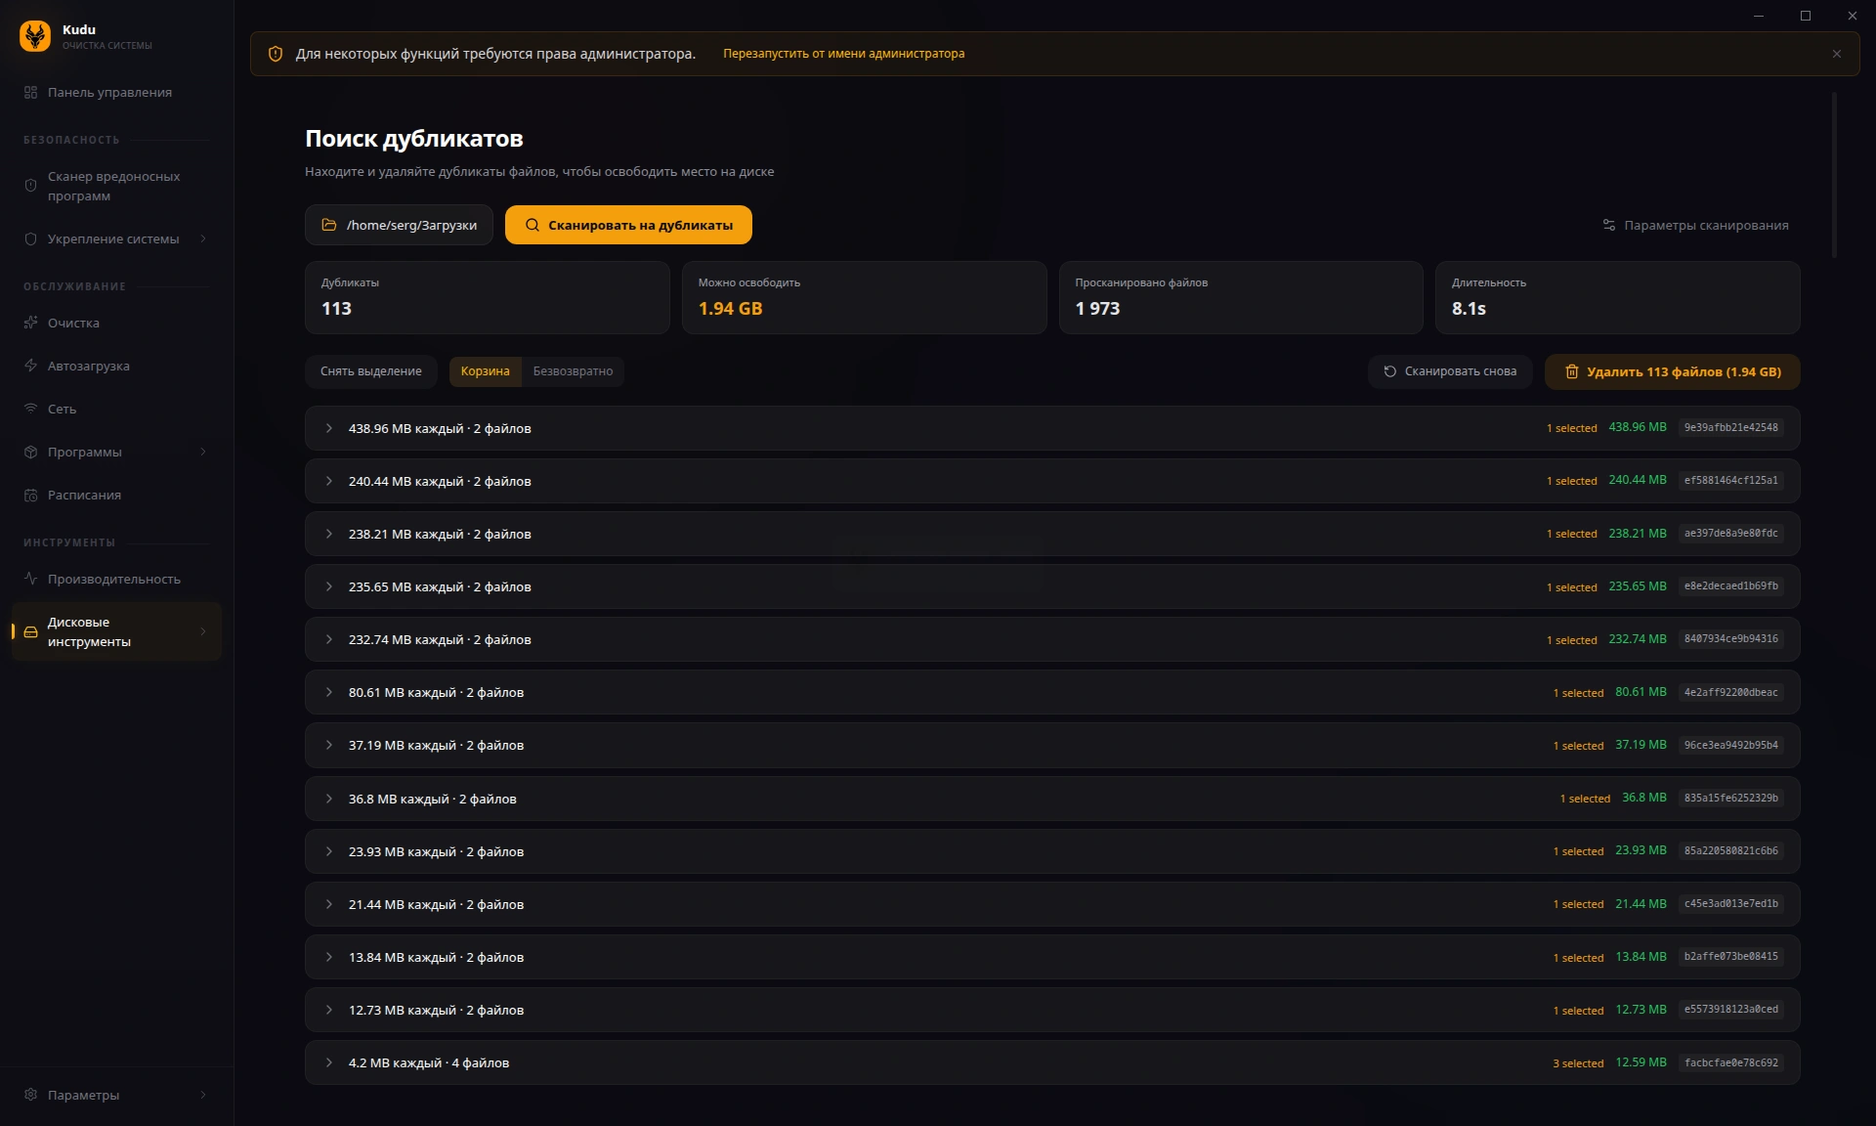Image resolution: width=1876 pixels, height=1126 pixels.
Task: Open Сеть wifi icon in sidebar
Action: (x=30, y=409)
